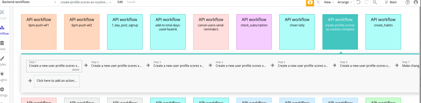Viewport: 421px width, 103px height.
Task: Click the search magnifier icon
Action: click(375, 2)
